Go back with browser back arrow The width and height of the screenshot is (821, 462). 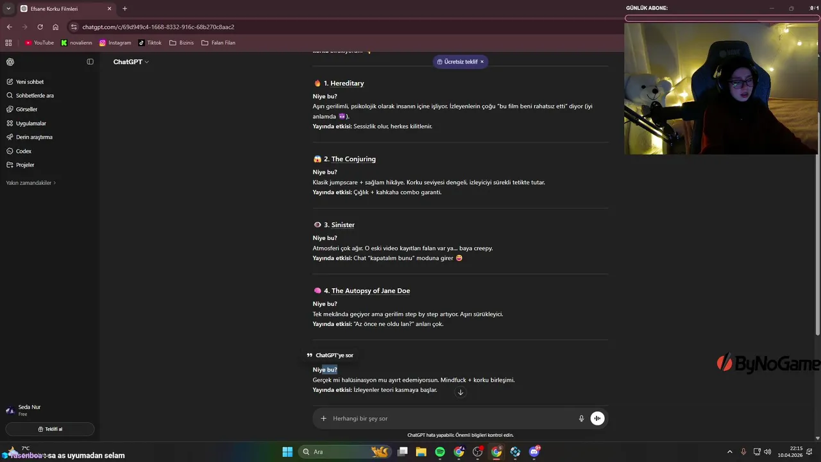(x=9, y=27)
